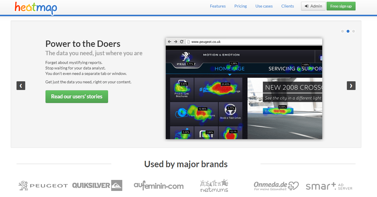Go to the Pricing page

coord(241,6)
